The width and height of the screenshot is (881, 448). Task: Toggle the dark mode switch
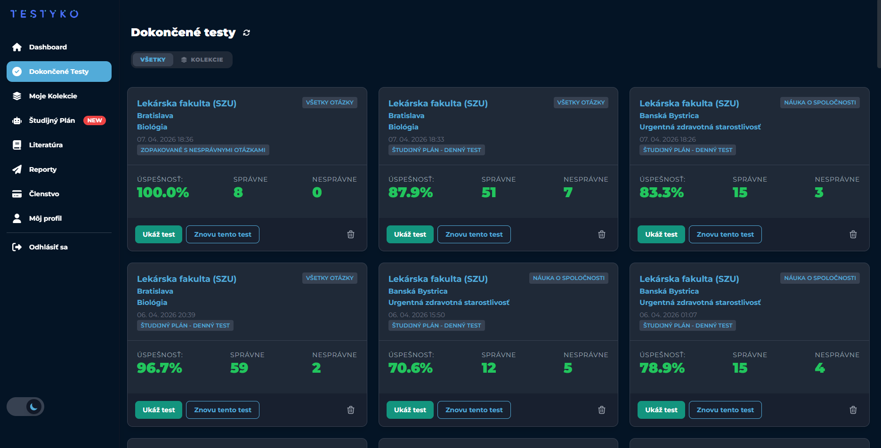pos(25,407)
